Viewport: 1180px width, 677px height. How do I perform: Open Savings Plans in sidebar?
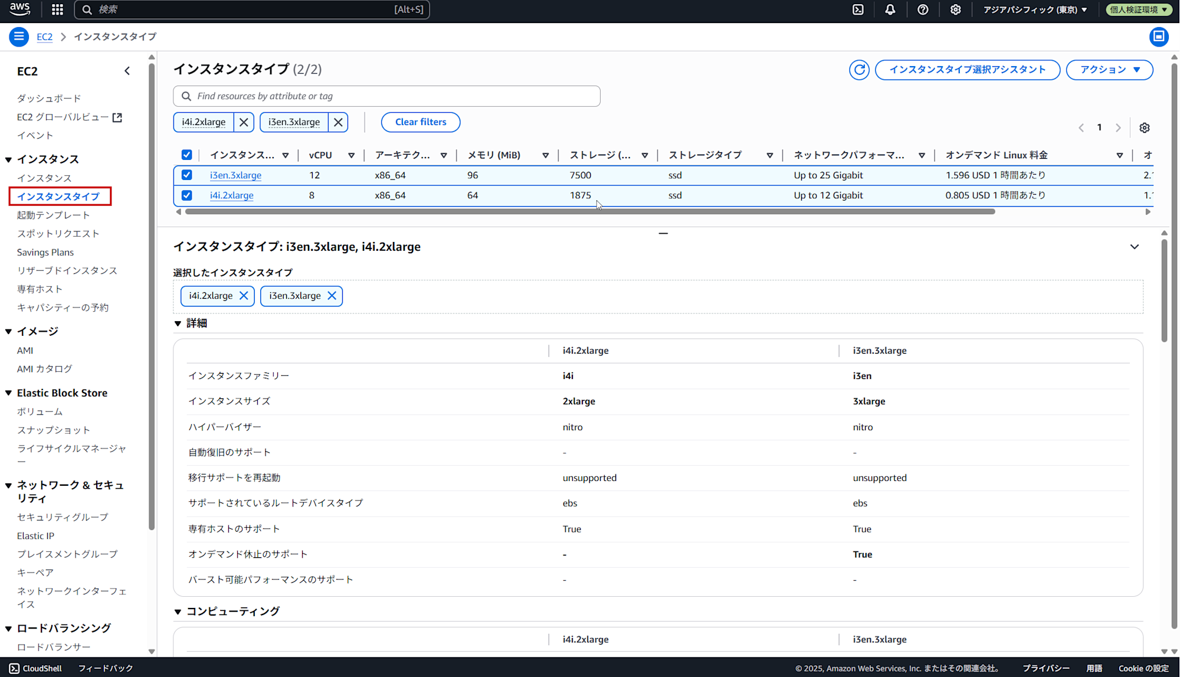tap(45, 253)
